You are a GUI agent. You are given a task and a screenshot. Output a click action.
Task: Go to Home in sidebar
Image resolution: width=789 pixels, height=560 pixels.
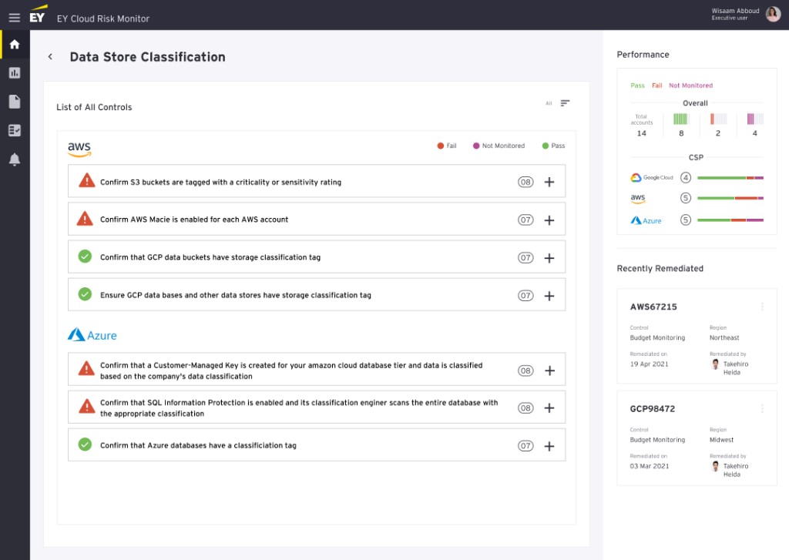(15, 44)
